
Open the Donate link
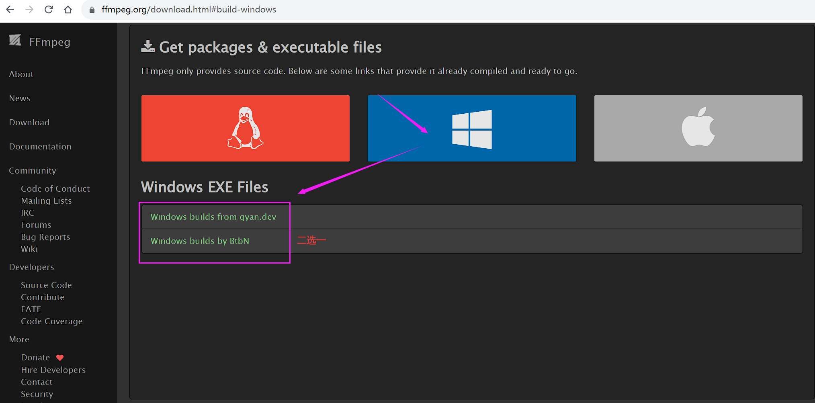pos(35,358)
